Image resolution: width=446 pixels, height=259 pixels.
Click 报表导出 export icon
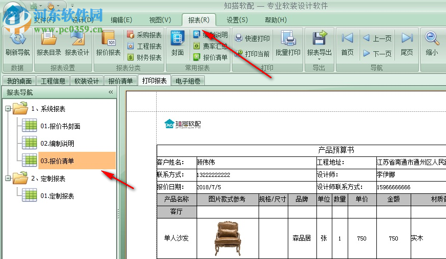[x=319, y=38]
